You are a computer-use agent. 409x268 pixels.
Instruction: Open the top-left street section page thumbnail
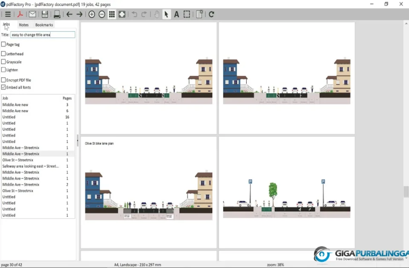(x=149, y=78)
